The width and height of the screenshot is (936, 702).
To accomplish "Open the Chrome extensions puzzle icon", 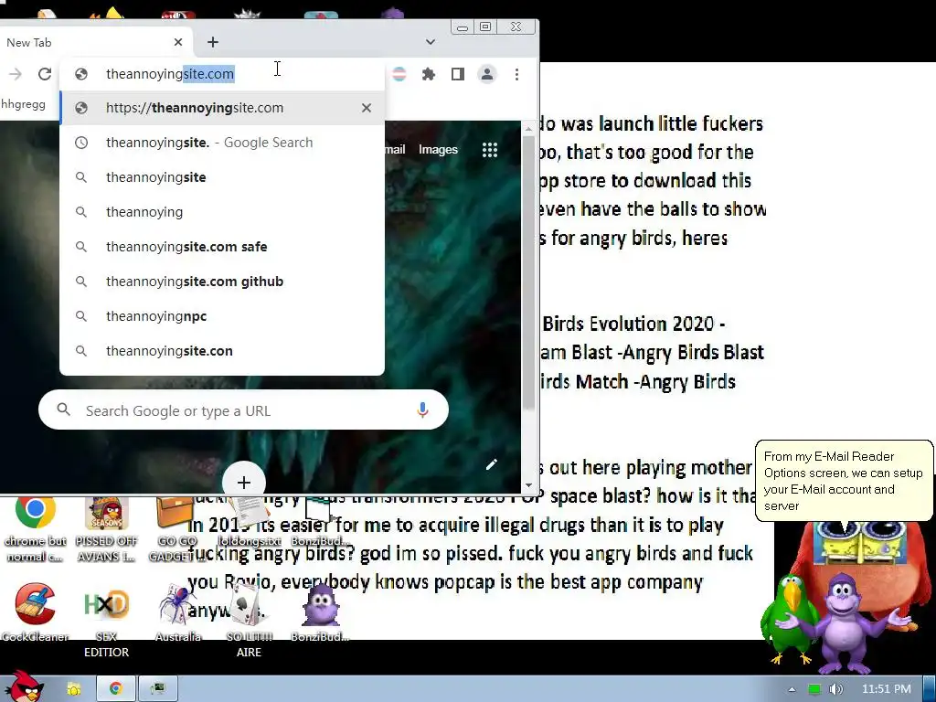I will coord(429,74).
